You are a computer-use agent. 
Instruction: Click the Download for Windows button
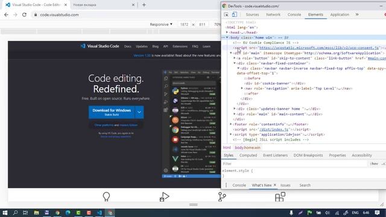point(112,112)
